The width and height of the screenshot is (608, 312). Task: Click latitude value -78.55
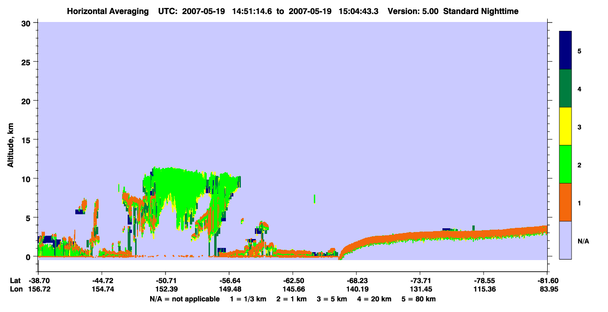click(x=484, y=281)
